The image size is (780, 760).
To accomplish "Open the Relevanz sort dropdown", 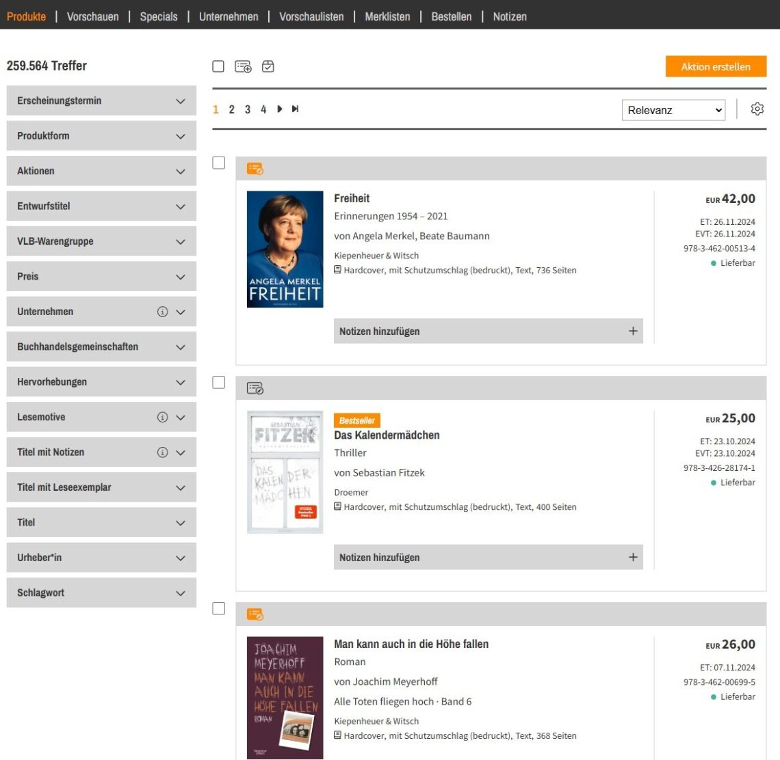I will (673, 110).
